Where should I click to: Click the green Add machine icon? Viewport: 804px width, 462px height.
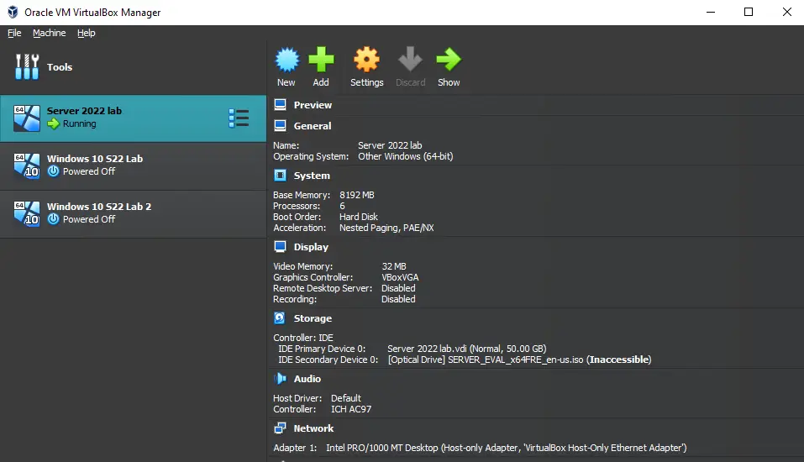point(321,60)
